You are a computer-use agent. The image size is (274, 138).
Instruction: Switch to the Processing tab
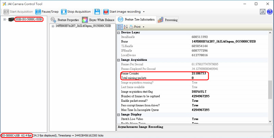168,20
